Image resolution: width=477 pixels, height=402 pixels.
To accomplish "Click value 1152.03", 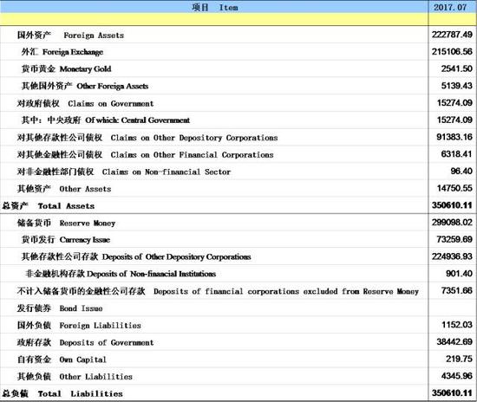I will point(457,325).
